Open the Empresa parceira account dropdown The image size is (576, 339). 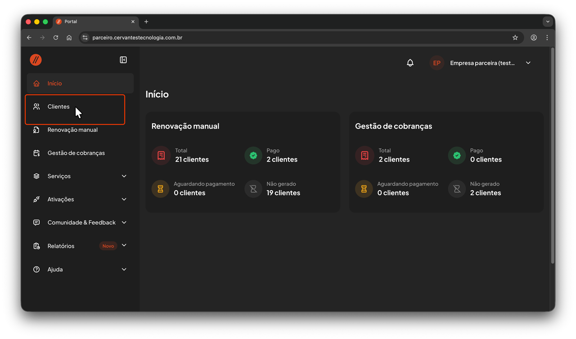pos(528,63)
